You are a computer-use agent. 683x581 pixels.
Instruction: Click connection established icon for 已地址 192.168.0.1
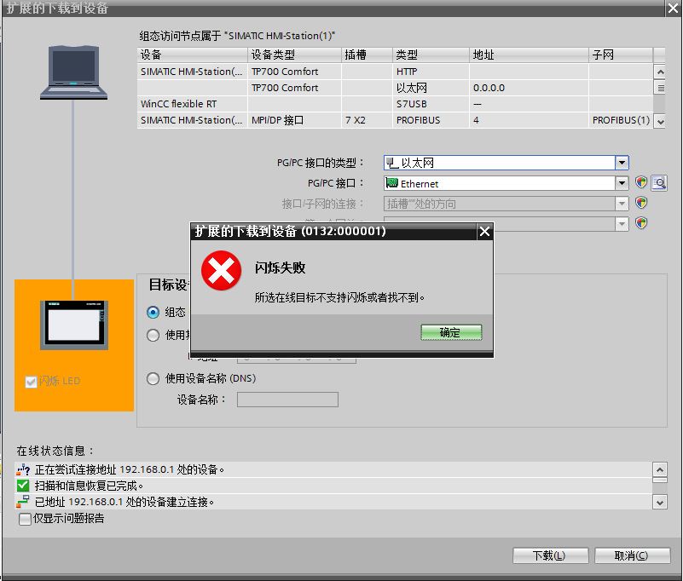point(23,502)
